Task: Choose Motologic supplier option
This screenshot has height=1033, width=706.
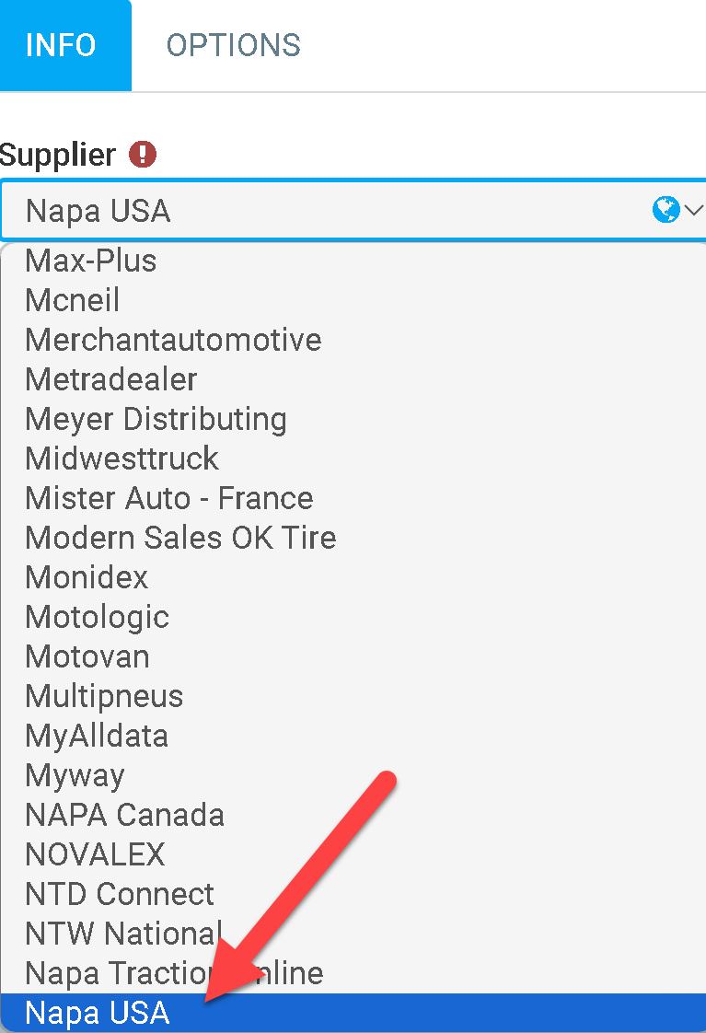Action: pos(98,617)
